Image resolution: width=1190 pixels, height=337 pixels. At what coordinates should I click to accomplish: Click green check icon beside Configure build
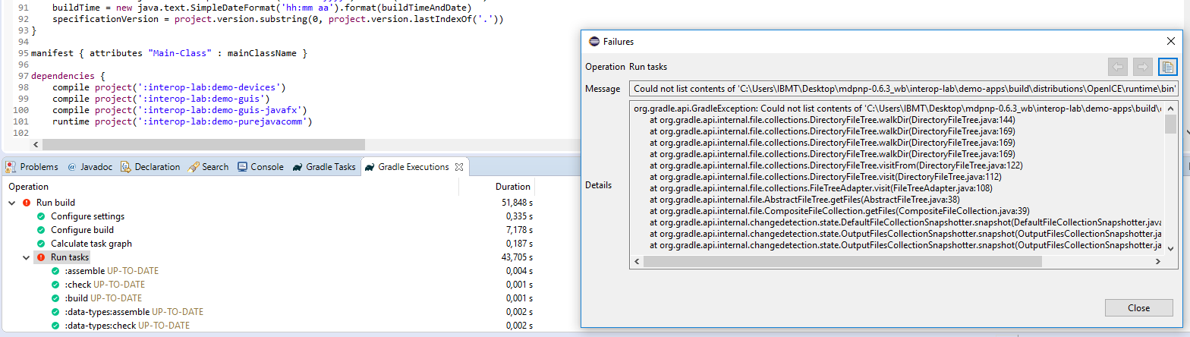pos(41,230)
